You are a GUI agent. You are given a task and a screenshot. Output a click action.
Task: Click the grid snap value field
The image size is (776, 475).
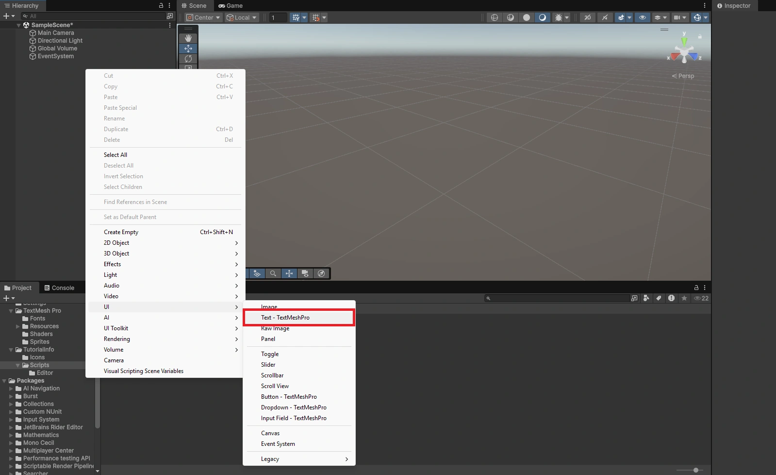[x=278, y=17]
